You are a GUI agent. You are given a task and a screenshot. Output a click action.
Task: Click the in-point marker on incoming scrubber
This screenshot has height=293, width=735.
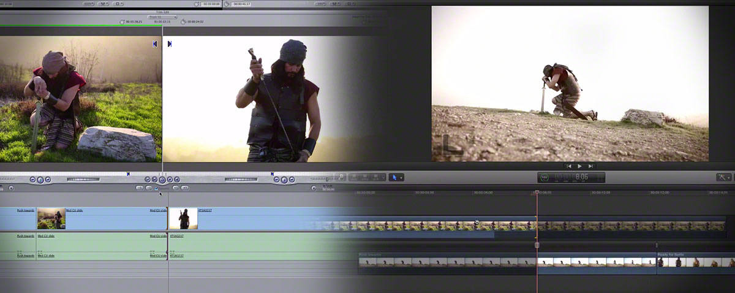(x=272, y=173)
